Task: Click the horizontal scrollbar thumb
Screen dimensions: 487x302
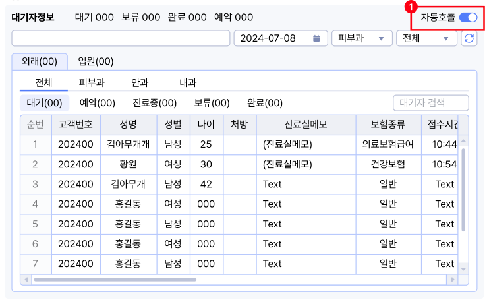Action: point(115,280)
